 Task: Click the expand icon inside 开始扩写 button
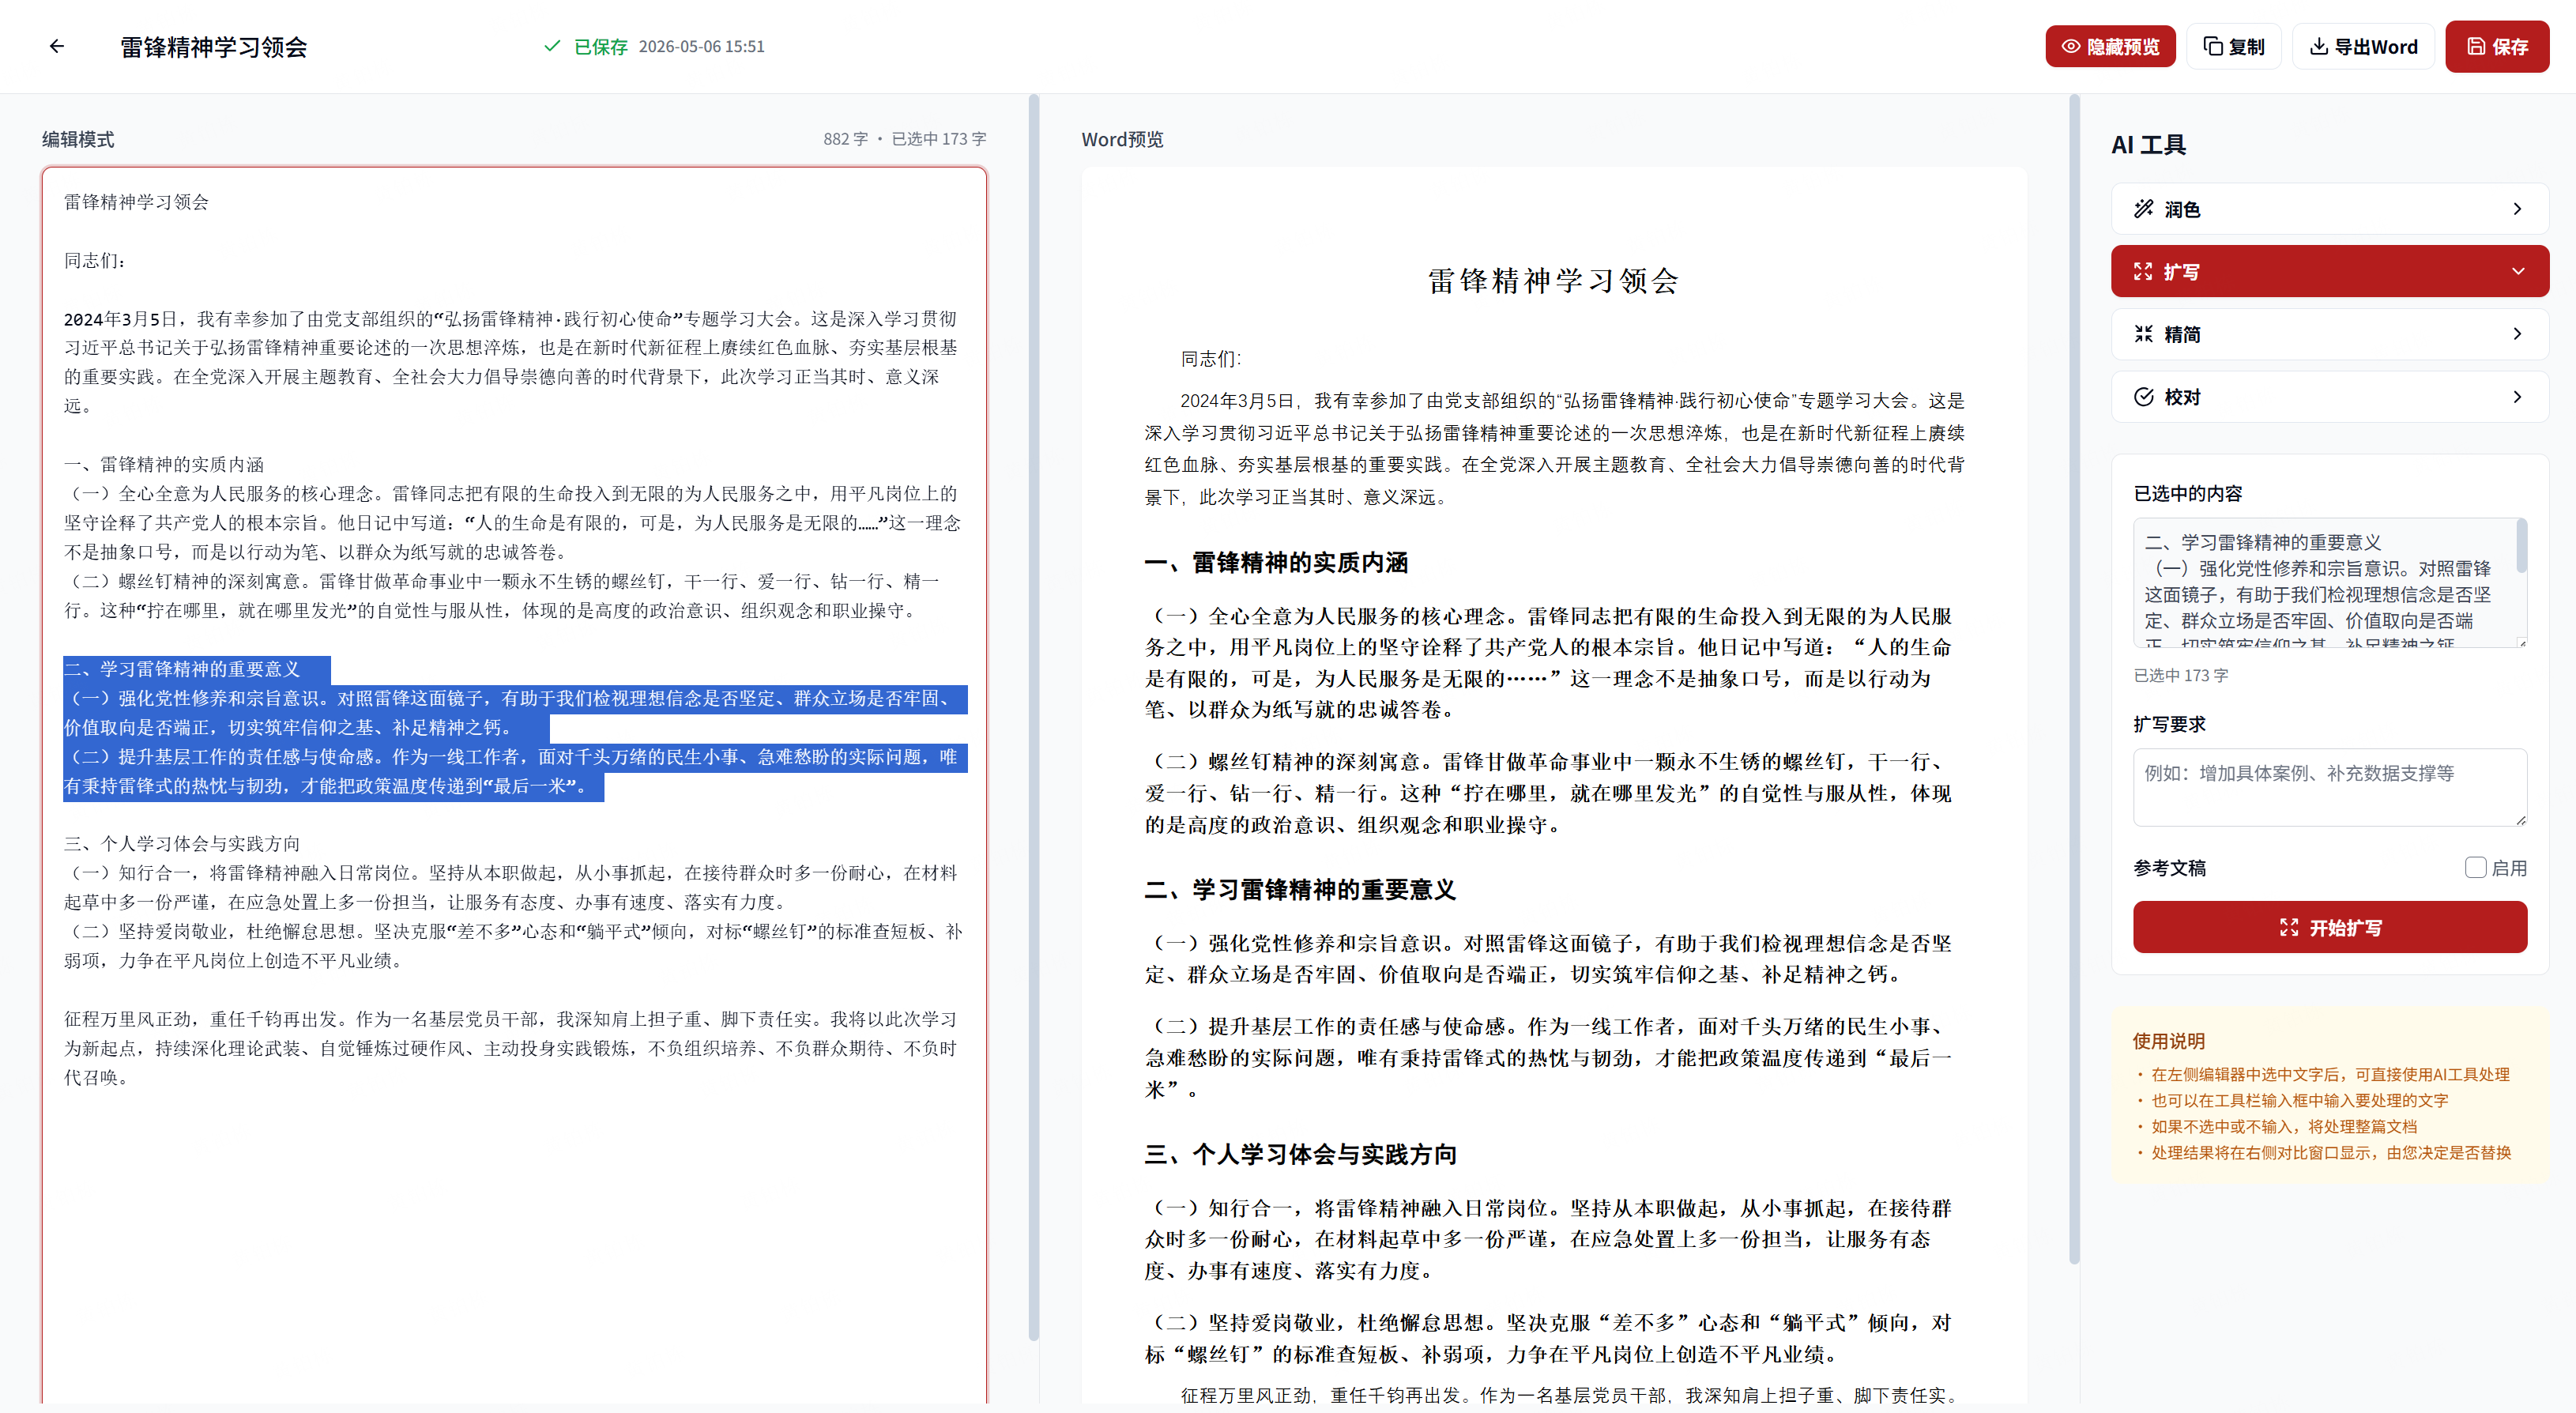pyautogui.click(x=2289, y=928)
